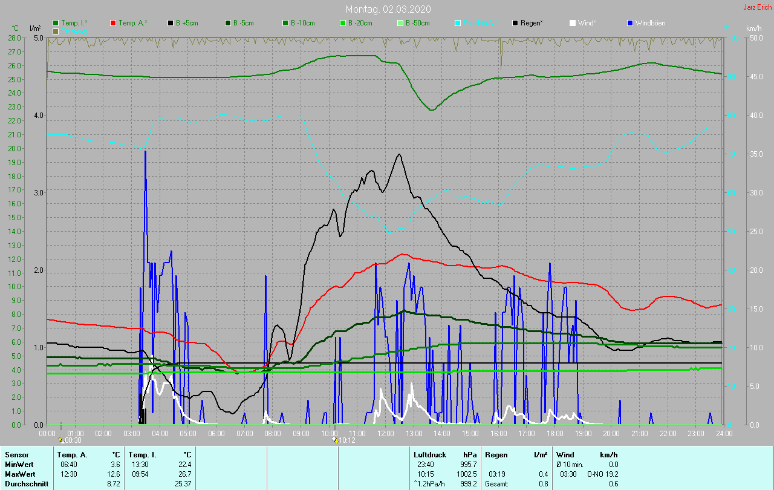
Task: Click the 10:12 marker below the time axis
Action: click(x=346, y=440)
